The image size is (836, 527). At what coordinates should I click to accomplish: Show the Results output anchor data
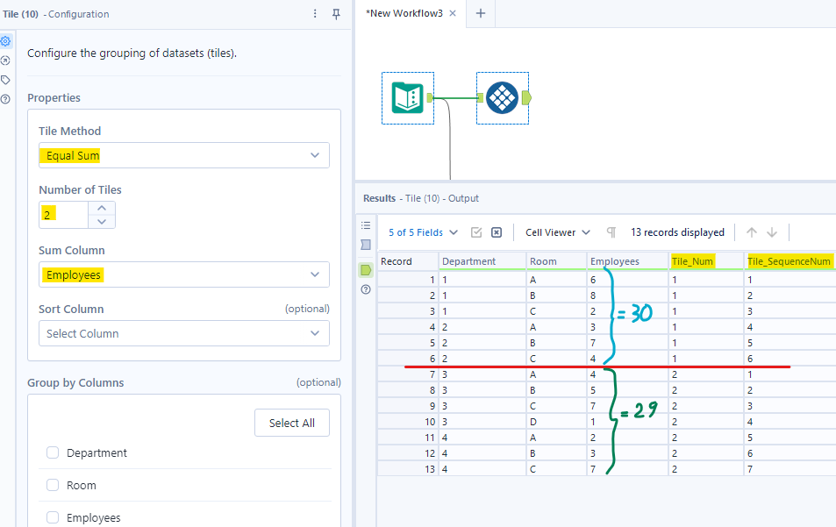pyautogui.click(x=366, y=270)
